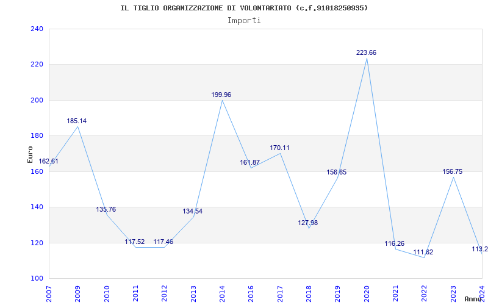Select the 223.66 data label for 2020
This screenshot has height=305, width=488.
pos(366,52)
